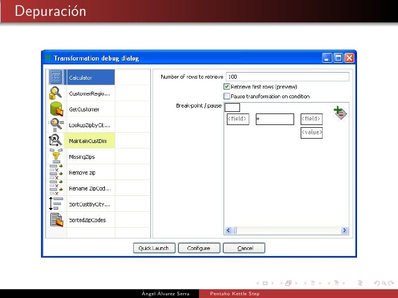Click the beamer previous slide arrow
Image resolution: width=398 pixels, height=298 pixels.
[x=257, y=283]
